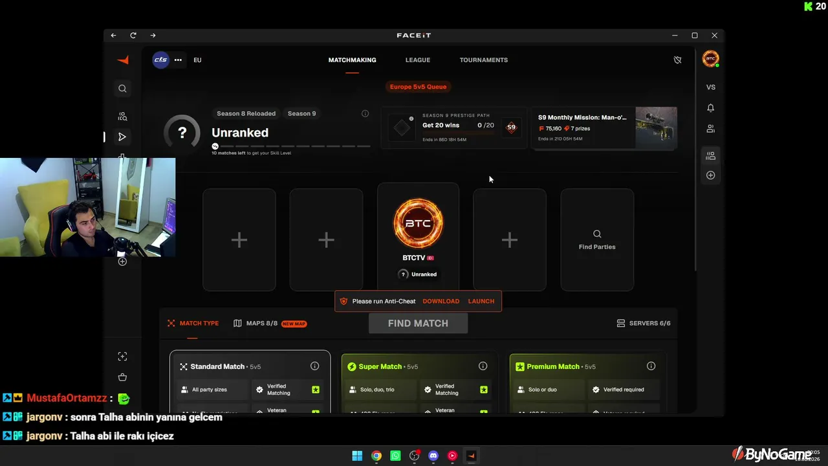Go forward with the right arrow
828x466 pixels.
pos(153,36)
